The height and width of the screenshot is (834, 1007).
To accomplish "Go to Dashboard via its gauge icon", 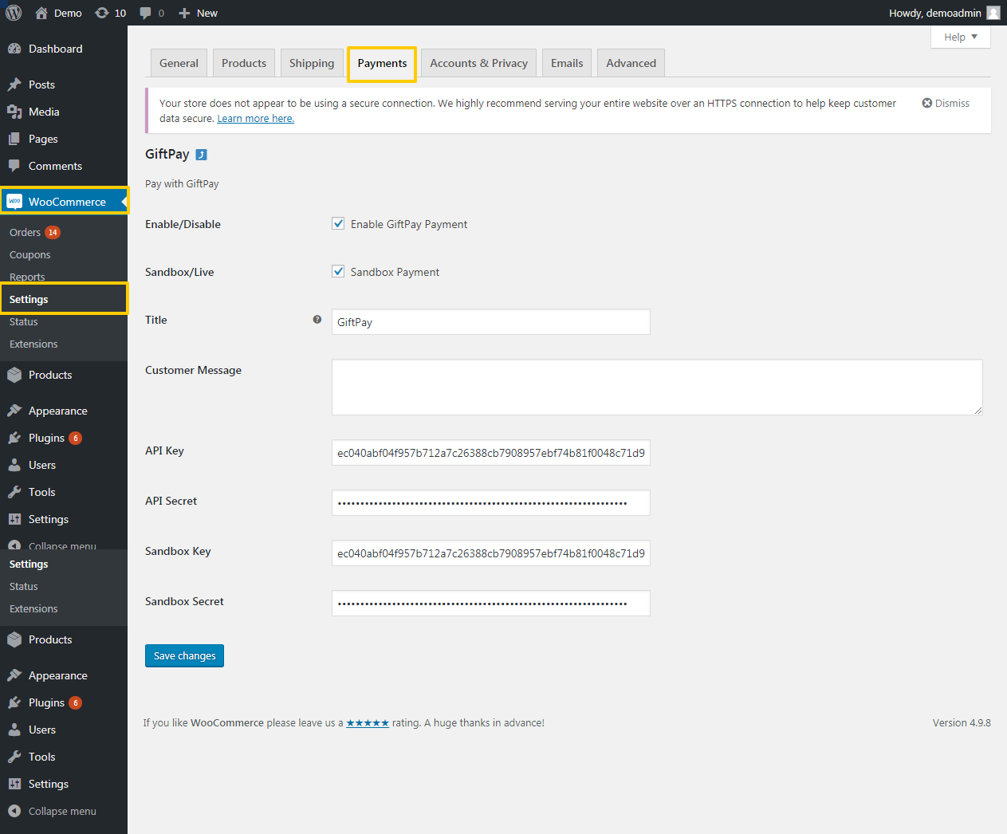I will click(x=14, y=49).
